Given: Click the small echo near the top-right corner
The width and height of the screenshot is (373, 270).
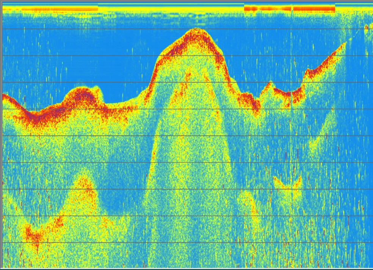Looking at the screenshot, I should [367, 27].
